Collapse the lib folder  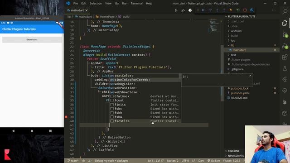[x=232, y=45]
